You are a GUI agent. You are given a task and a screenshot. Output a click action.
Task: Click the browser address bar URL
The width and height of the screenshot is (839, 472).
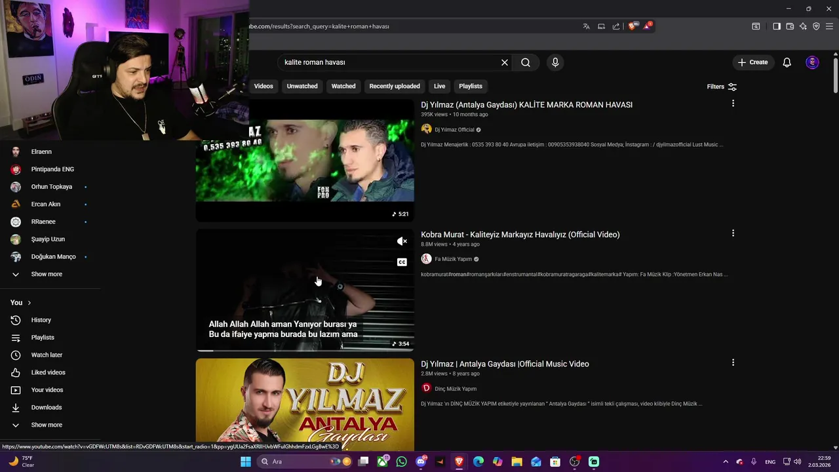coord(320,26)
